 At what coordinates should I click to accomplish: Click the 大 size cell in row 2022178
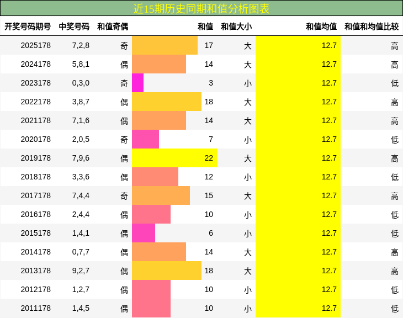248,102
